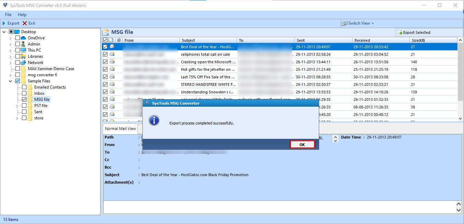Check the Emailed Contacts checkbox
Viewport: 464px width, 224px height.
coord(24,87)
